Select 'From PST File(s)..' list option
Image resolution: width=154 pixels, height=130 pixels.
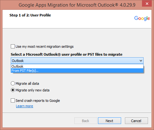click(77, 71)
